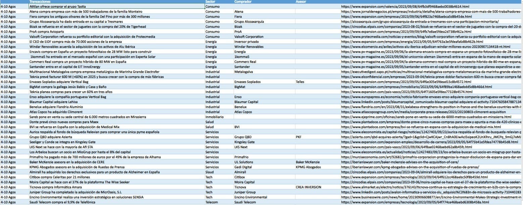
Task: Open the elconfidencial.com Teknia URL
Action: pos(431,77)
